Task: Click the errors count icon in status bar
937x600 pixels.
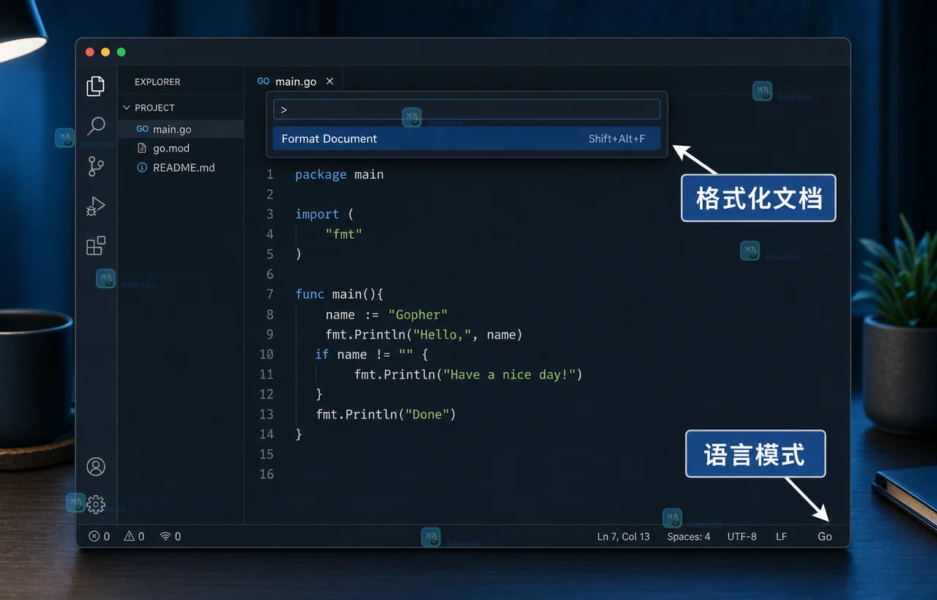Action: tap(94, 536)
